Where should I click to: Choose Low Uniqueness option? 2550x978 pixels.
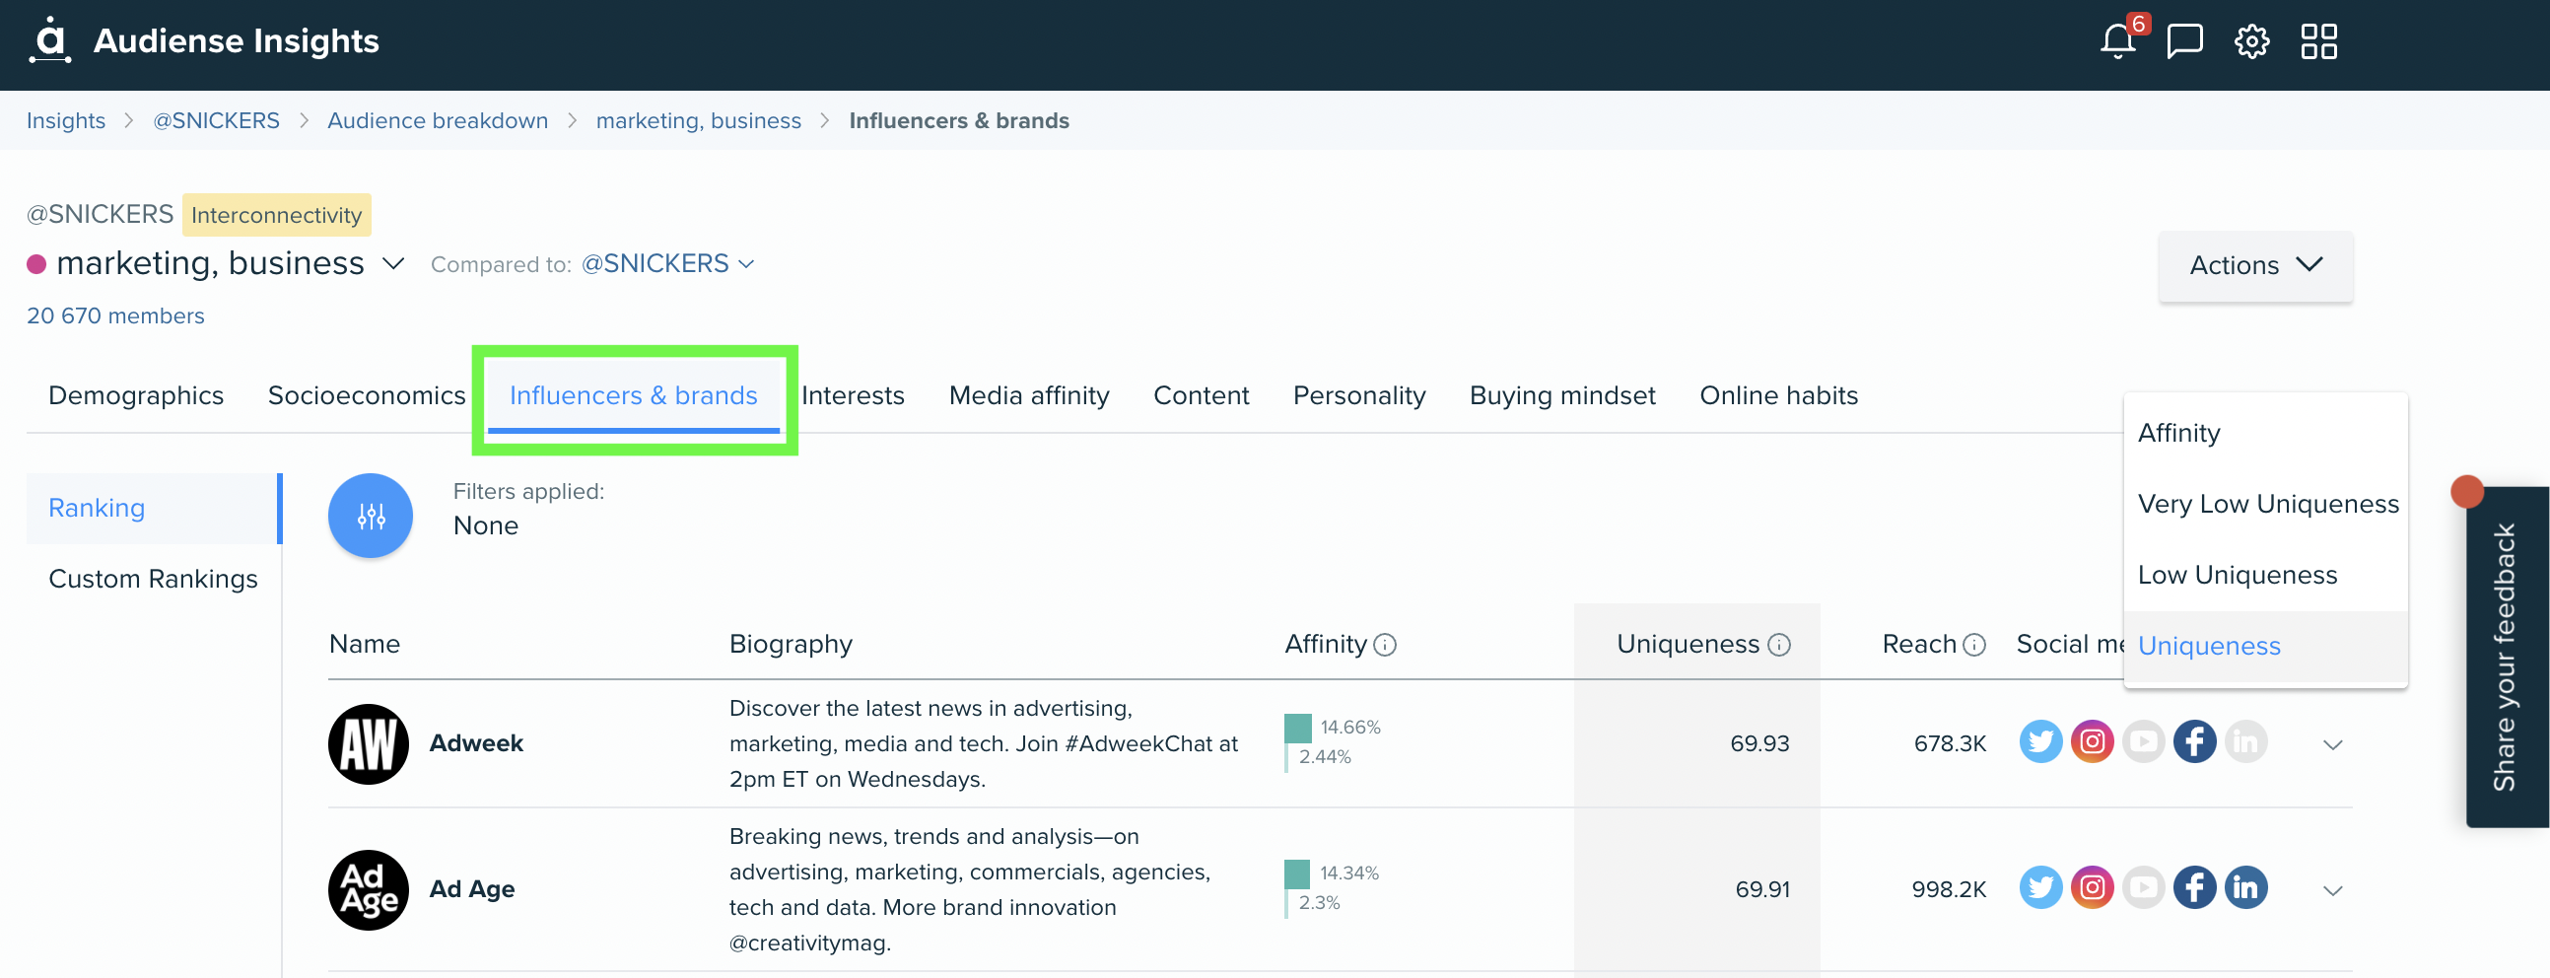point(2265,576)
